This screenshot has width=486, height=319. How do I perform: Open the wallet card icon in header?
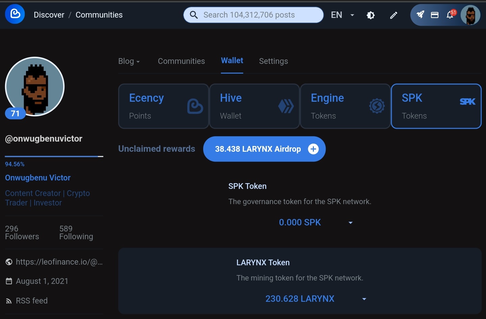(435, 15)
